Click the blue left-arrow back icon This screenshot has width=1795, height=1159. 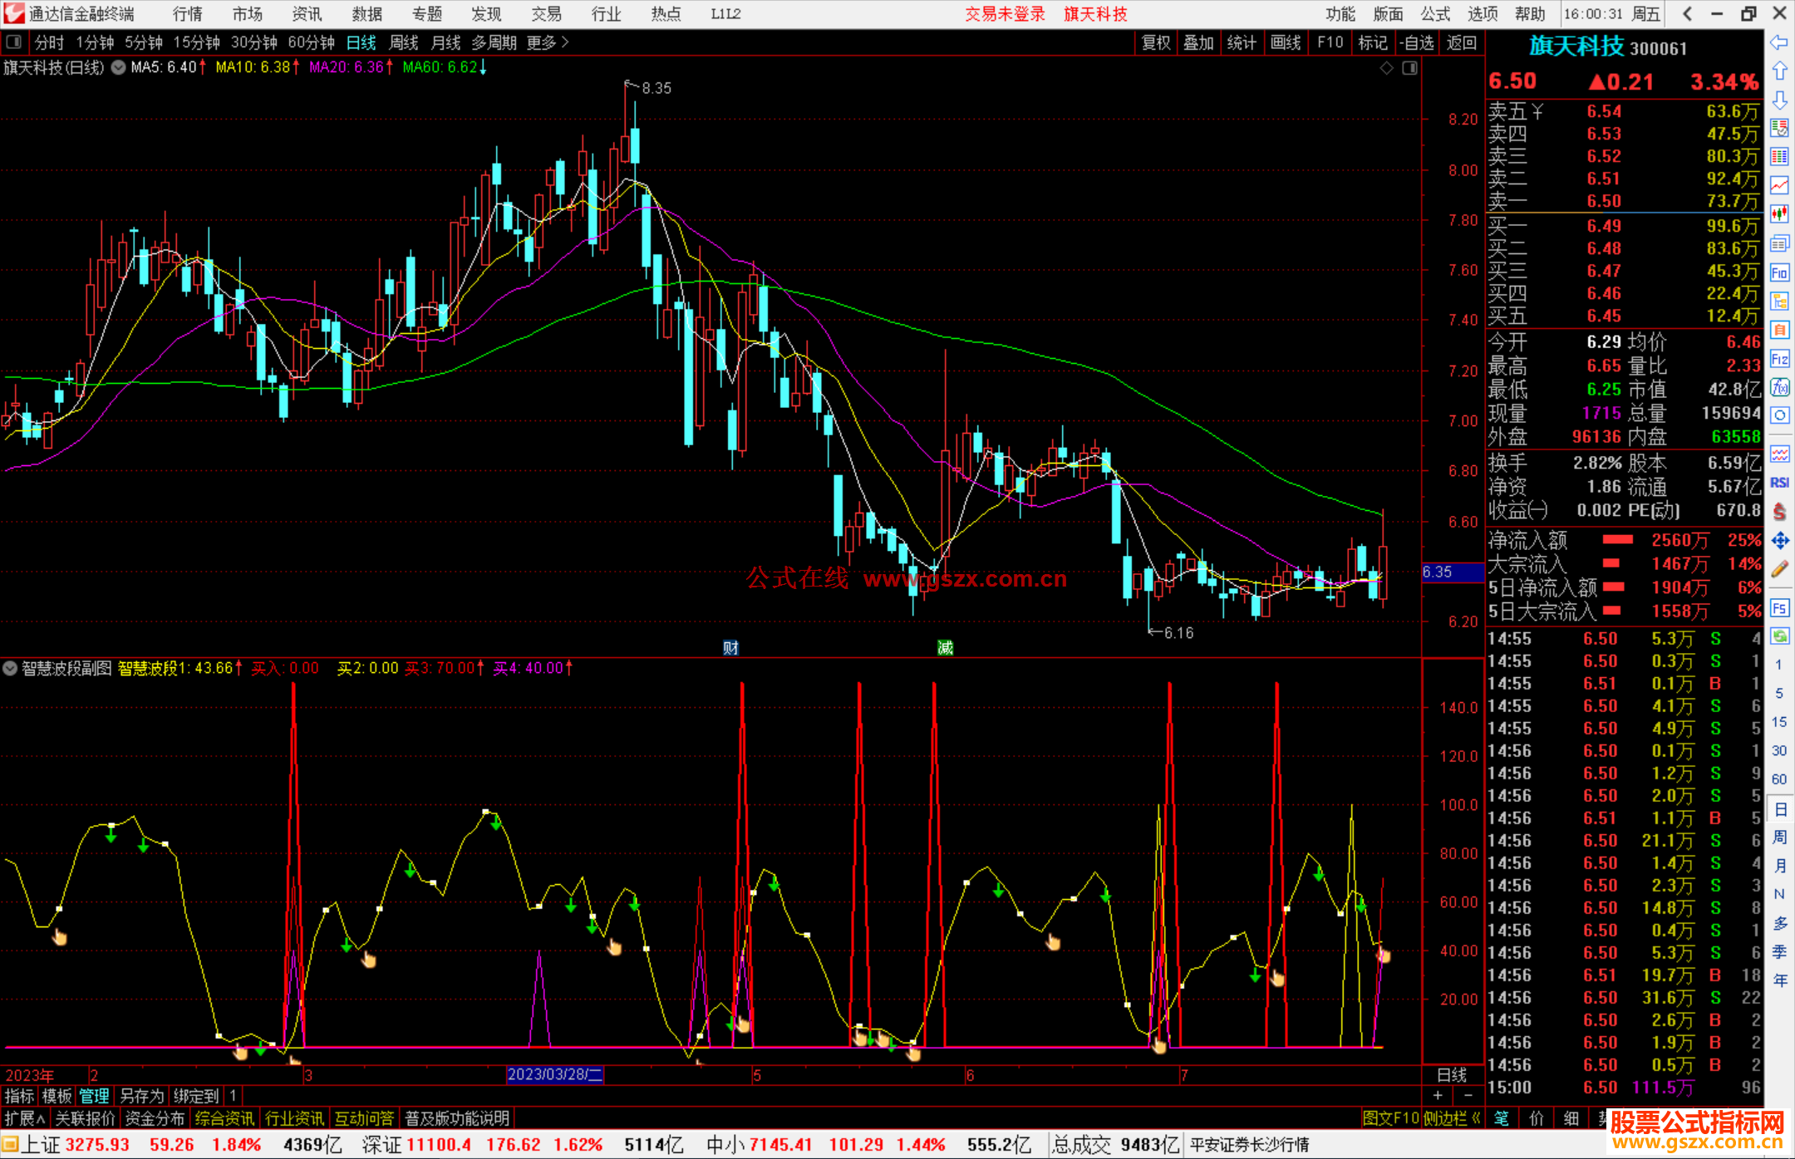pyautogui.click(x=1779, y=42)
